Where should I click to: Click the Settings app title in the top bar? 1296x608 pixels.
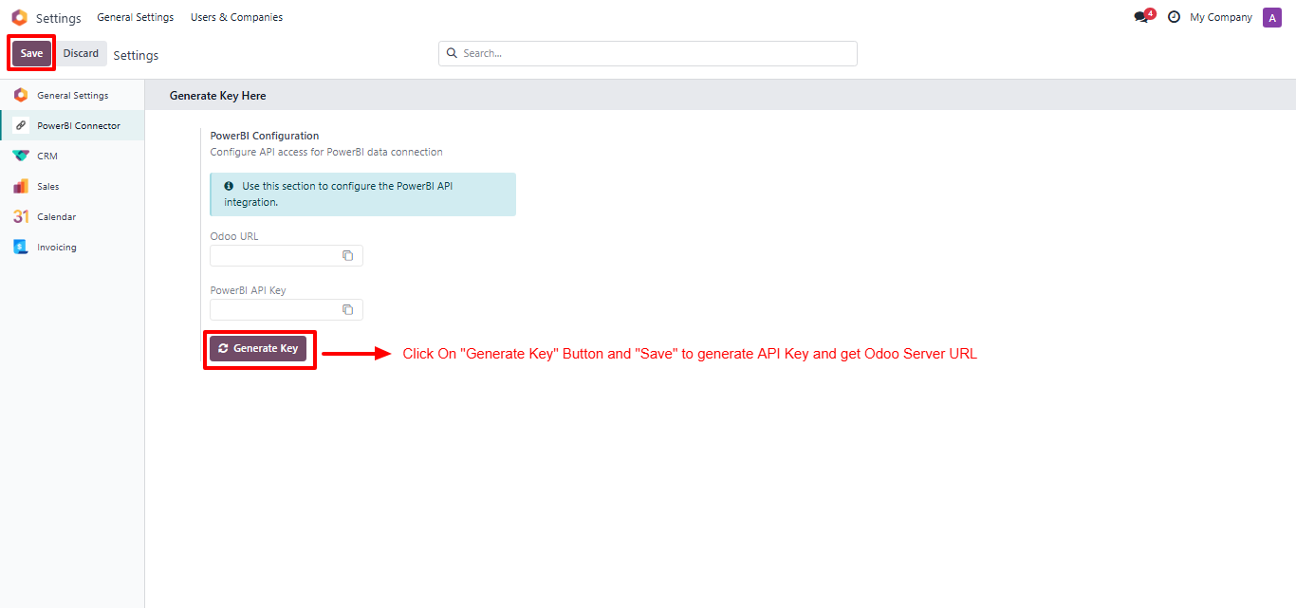pyautogui.click(x=59, y=17)
